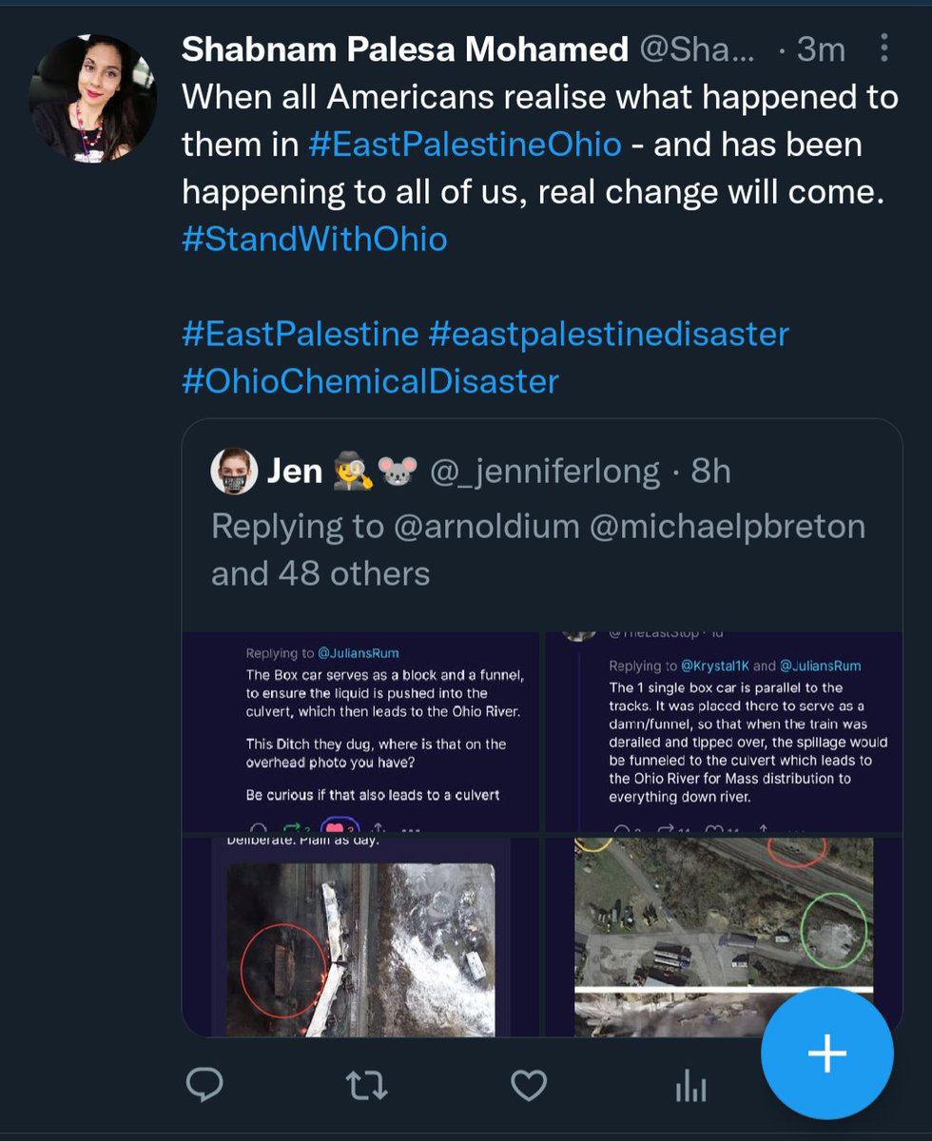932x1141 pixels.
Task: Open the #EastPalestine hashtag link
Action: pyautogui.click(x=300, y=333)
